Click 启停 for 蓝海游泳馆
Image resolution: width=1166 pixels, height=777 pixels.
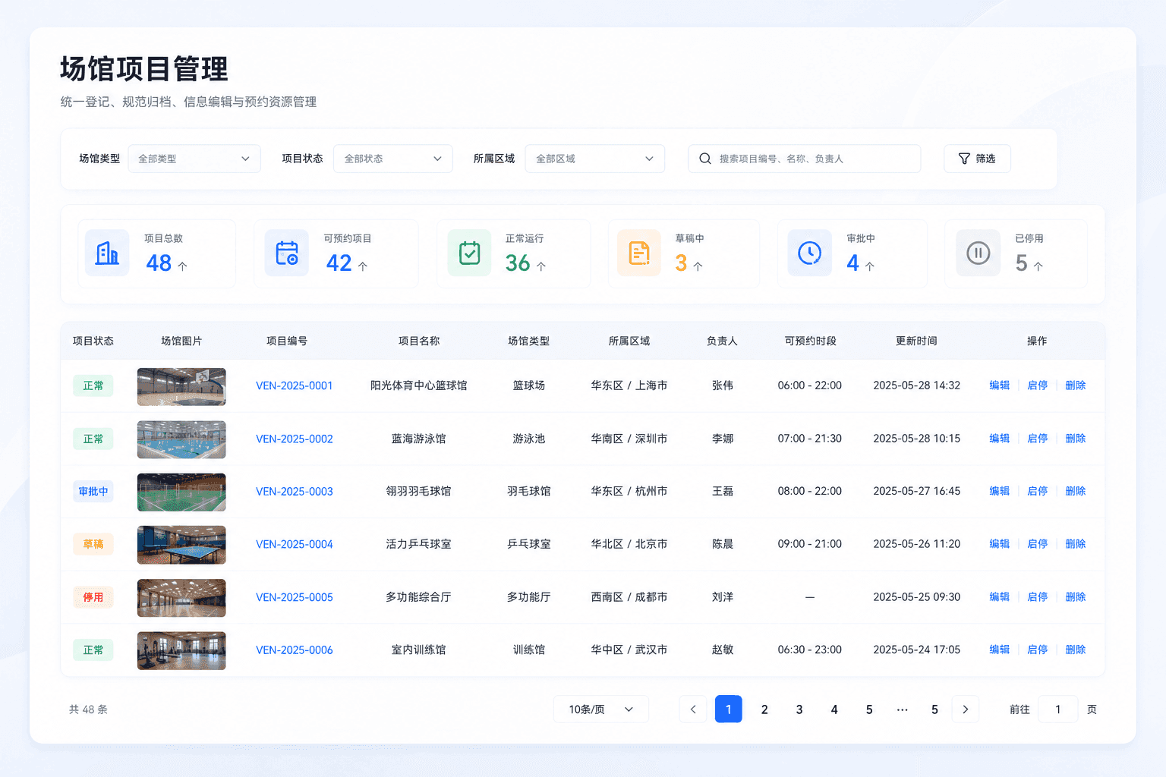[1038, 439]
